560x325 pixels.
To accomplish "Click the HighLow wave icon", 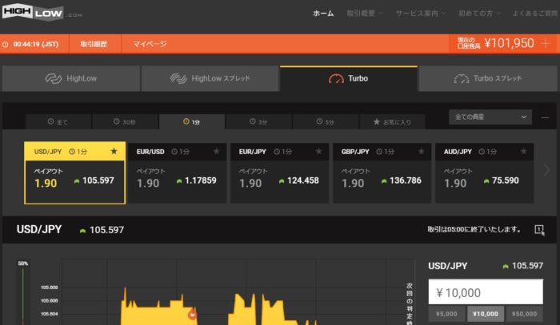I will [x=54, y=79].
